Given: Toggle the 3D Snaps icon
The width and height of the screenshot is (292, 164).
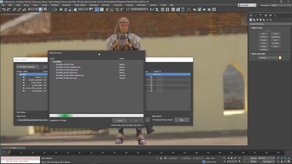Looking at the screenshot, I should pyautogui.click(x=107, y=9).
